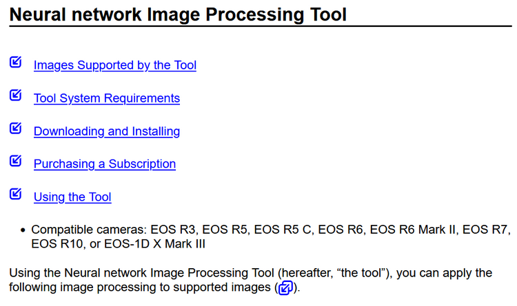Jump to the Using the Tool link
Screen dimensions: 517x306
tap(72, 197)
